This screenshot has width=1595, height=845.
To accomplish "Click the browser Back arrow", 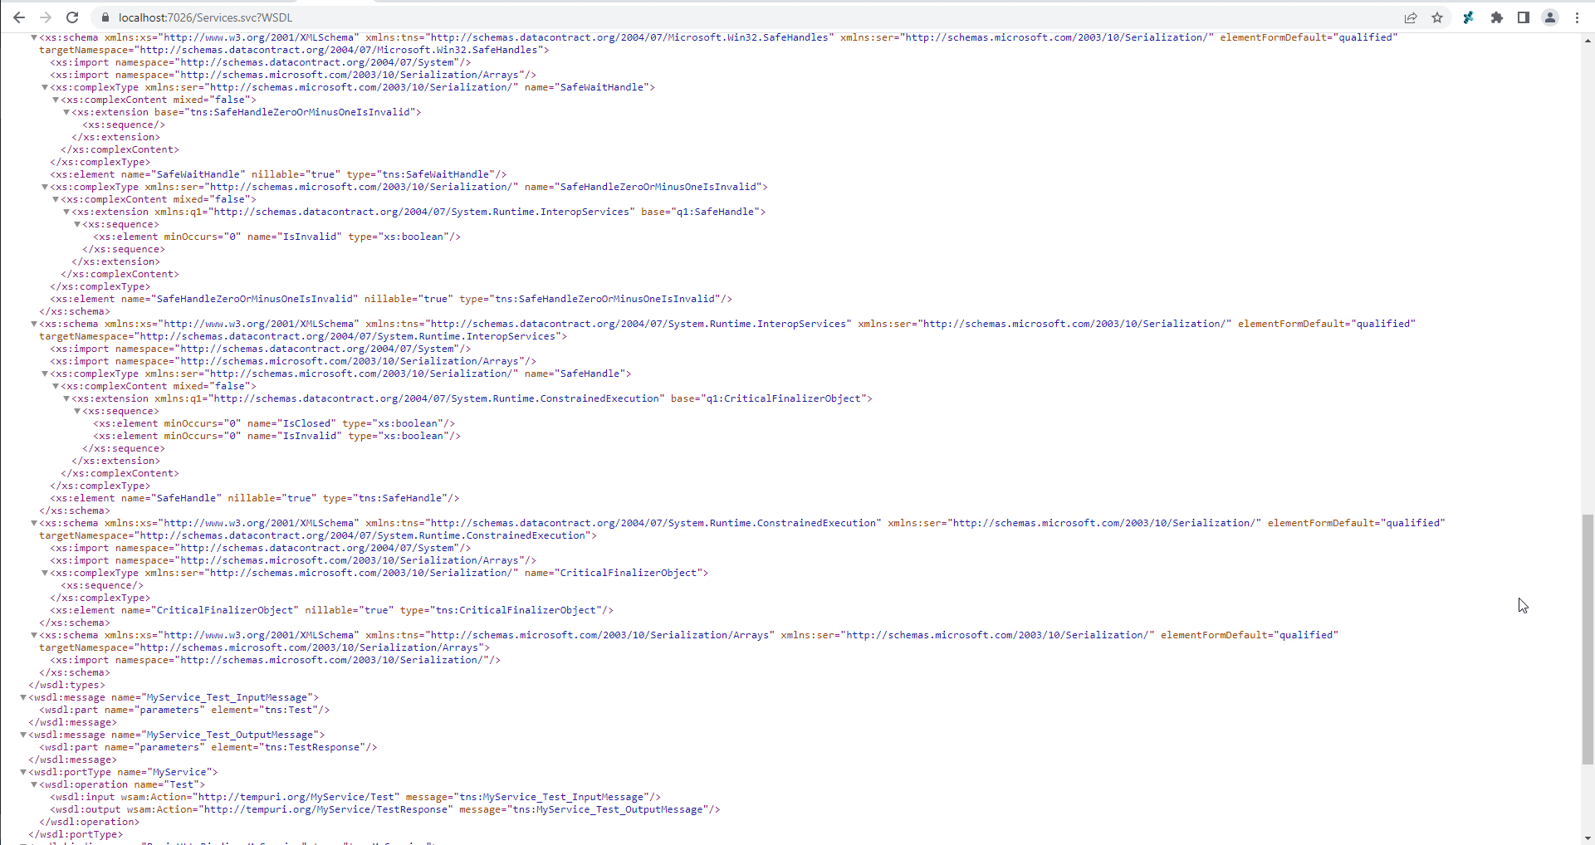I will (18, 17).
